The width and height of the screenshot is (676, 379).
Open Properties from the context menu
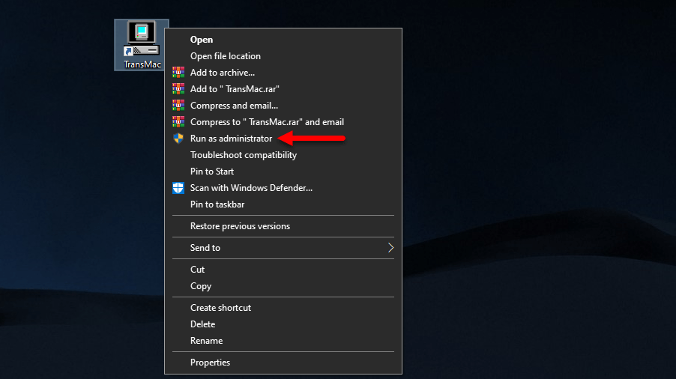pyautogui.click(x=283, y=363)
